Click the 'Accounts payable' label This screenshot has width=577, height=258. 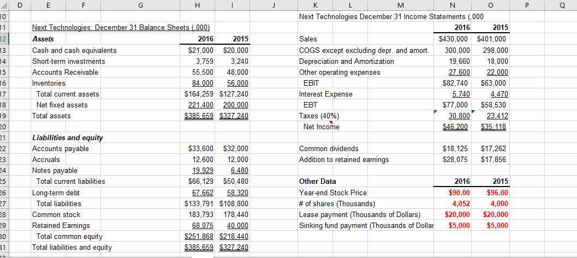point(61,149)
